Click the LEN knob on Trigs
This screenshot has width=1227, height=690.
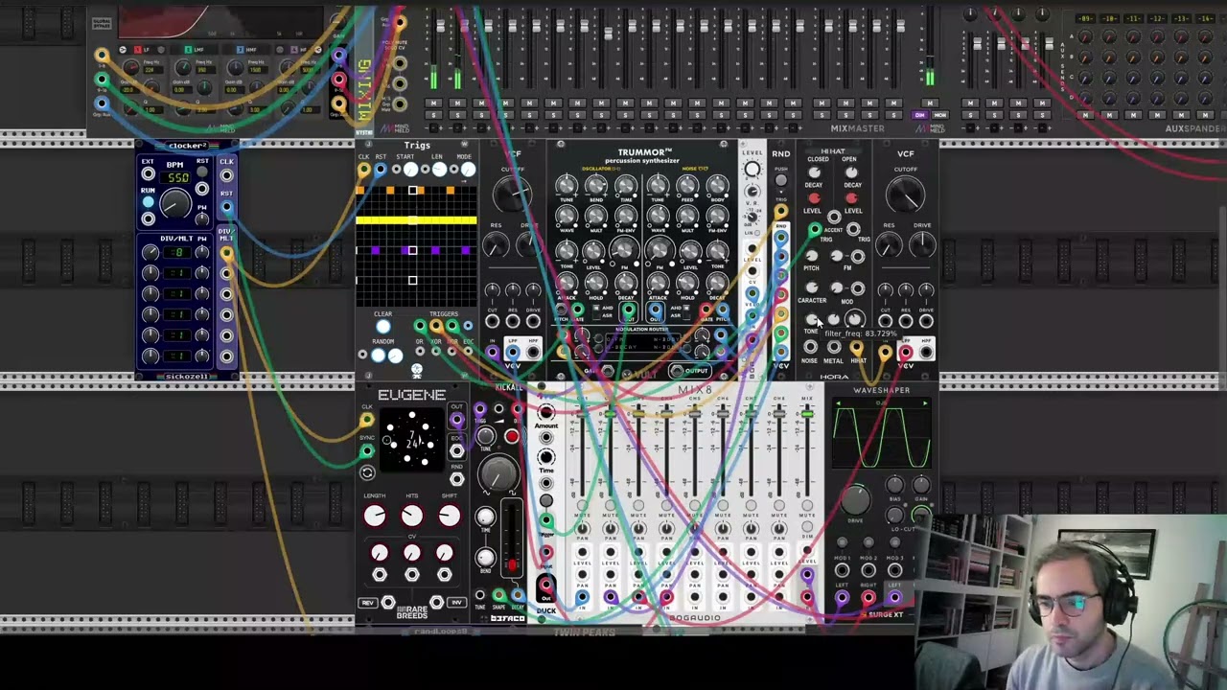click(x=439, y=170)
